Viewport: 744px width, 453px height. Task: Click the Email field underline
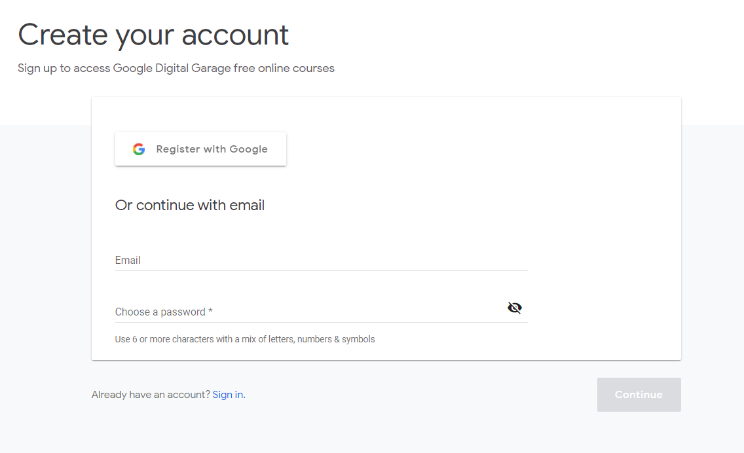coord(321,270)
